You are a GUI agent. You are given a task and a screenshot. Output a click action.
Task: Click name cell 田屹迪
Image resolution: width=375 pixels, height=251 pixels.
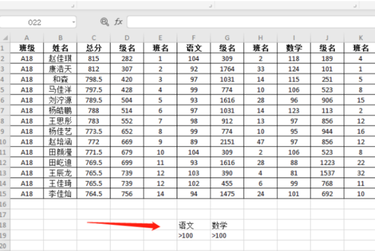click(x=60, y=163)
